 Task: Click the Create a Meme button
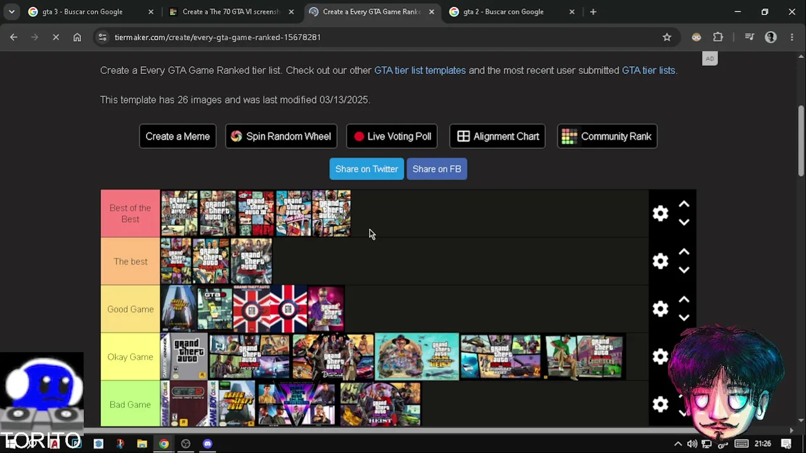click(x=178, y=137)
